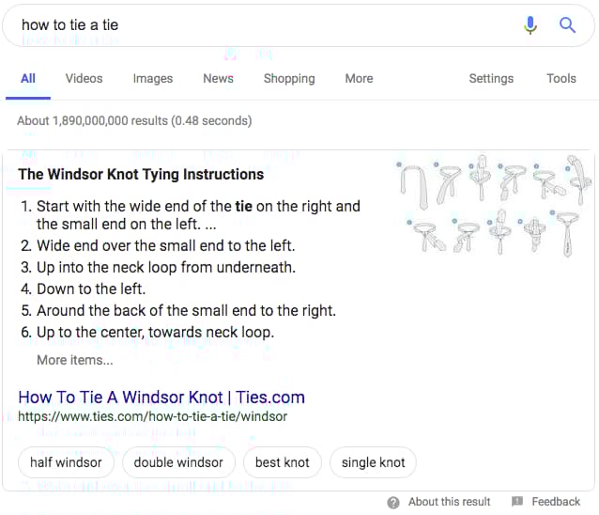Click the About this result question icon
This screenshot has width=599, height=515.
pos(393,502)
